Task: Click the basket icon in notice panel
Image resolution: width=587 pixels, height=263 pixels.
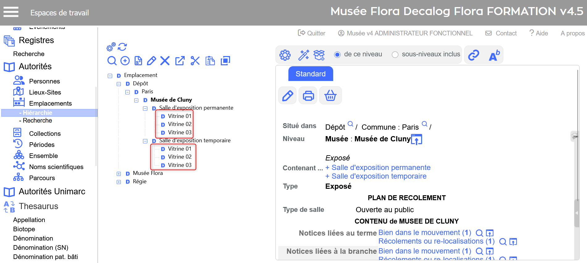Action: pos(330,96)
